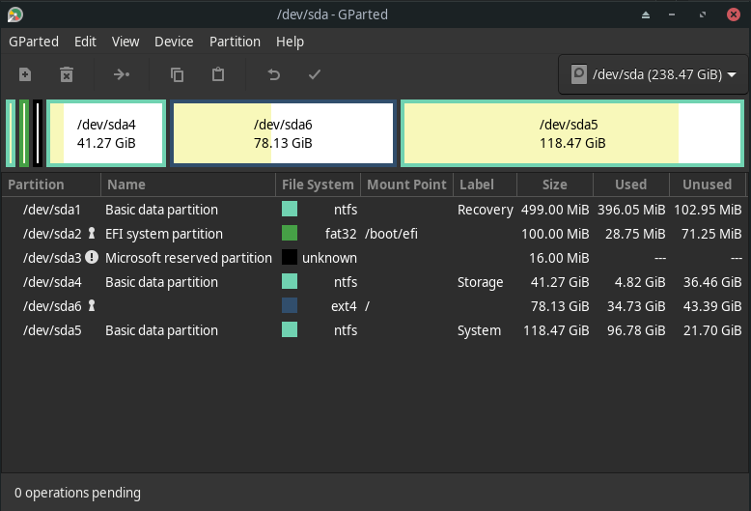Image resolution: width=751 pixels, height=511 pixels.
Task: Click the 16.00 MiB size value
Action: 559,258
